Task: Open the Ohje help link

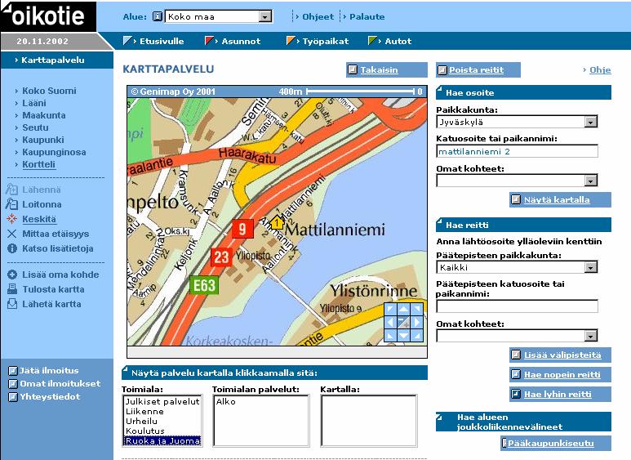Action: (600, 70)
